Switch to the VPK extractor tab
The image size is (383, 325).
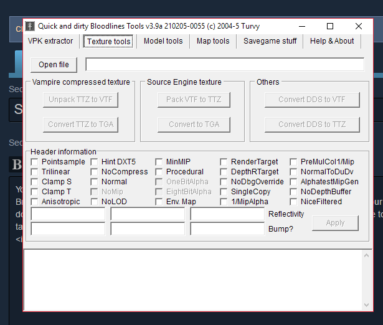(50, 41)
